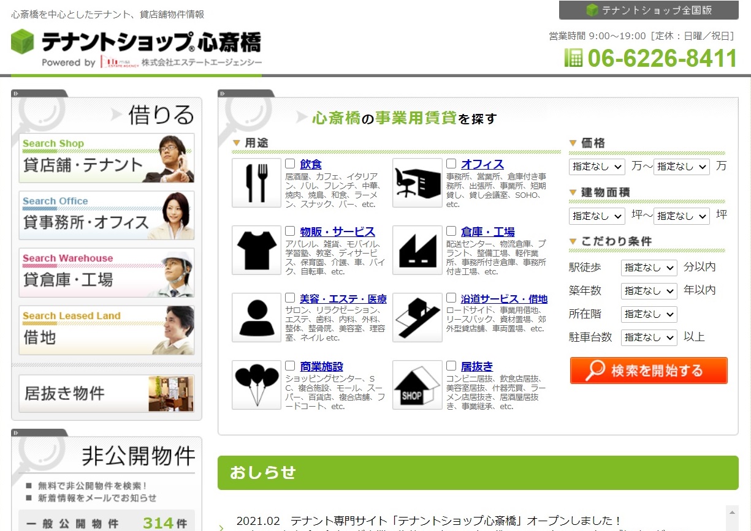Check the 飲食 checkbox
This screenshot has width=751, height=531.
click(291, 164)
